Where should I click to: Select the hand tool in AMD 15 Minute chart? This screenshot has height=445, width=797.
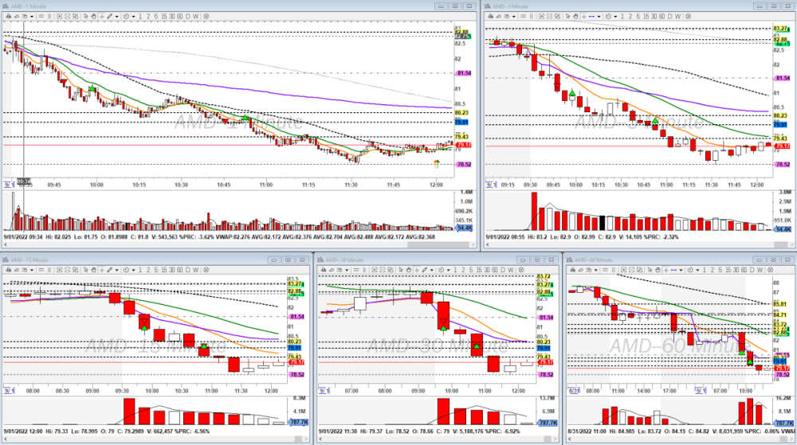click(x=93, y=270)
